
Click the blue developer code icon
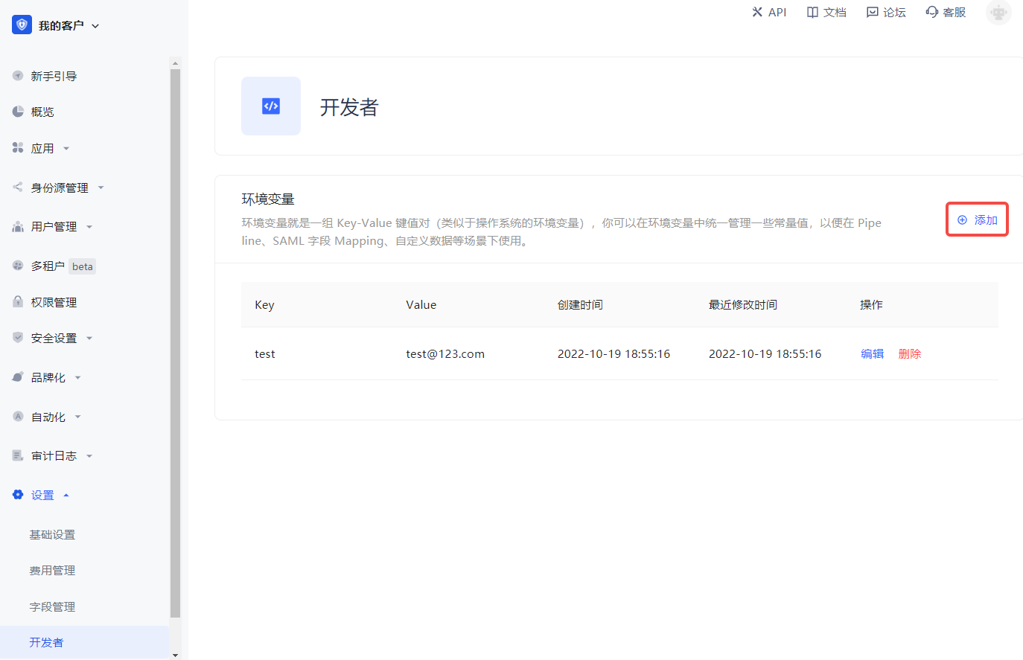[271, 106]
